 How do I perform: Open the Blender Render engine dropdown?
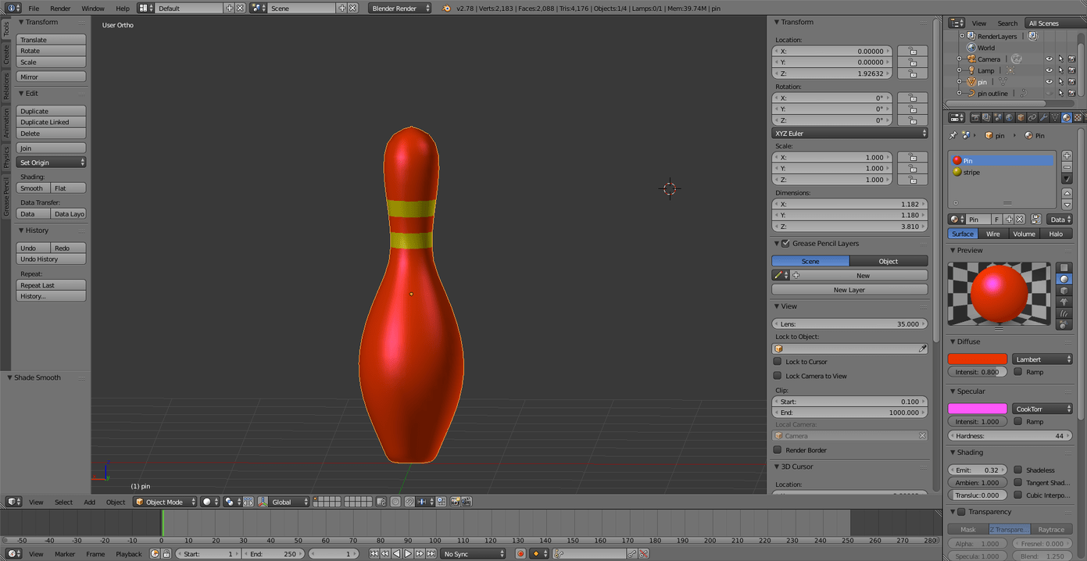[x=400, y=8]
